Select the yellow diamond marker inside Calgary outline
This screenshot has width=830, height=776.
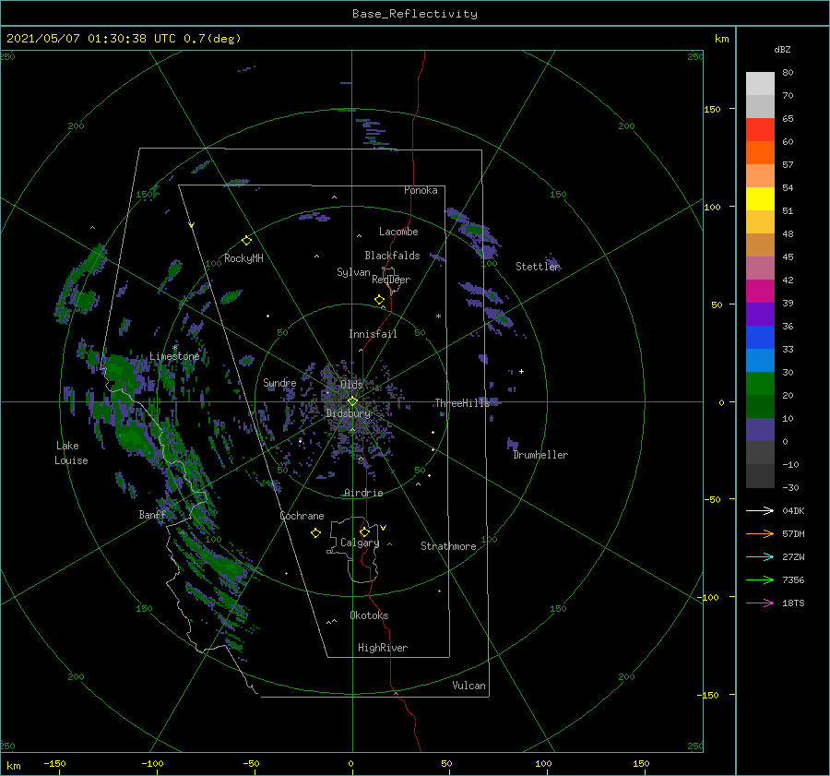364,531
